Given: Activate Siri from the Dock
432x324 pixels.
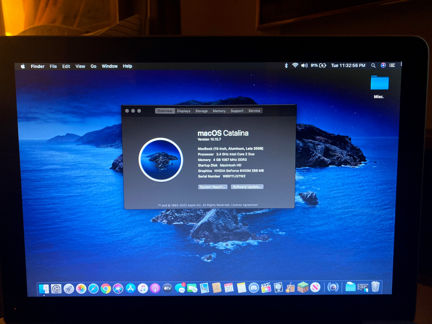Looking at the screenshot, I should coord(118,289).
